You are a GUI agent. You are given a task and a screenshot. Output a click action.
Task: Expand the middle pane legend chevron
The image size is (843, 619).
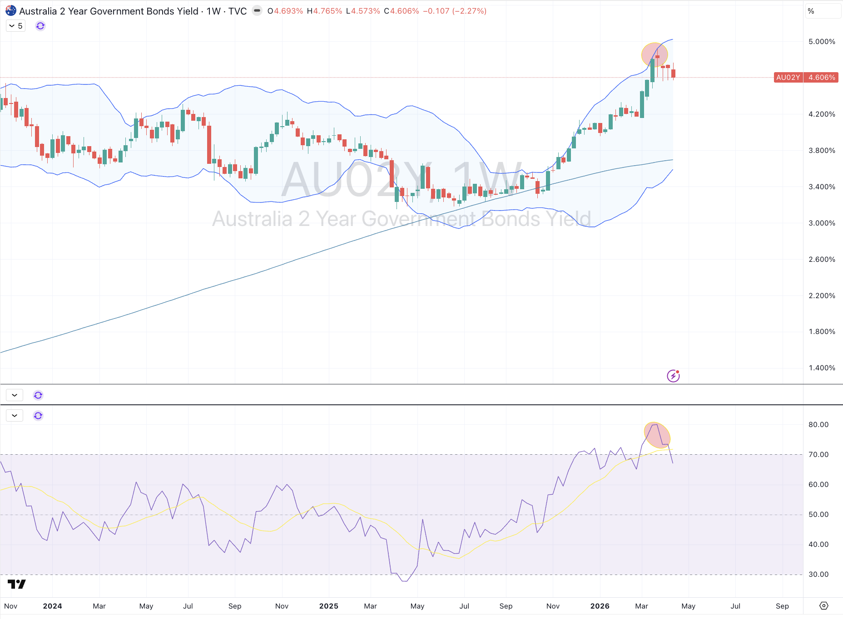(15, 395)
